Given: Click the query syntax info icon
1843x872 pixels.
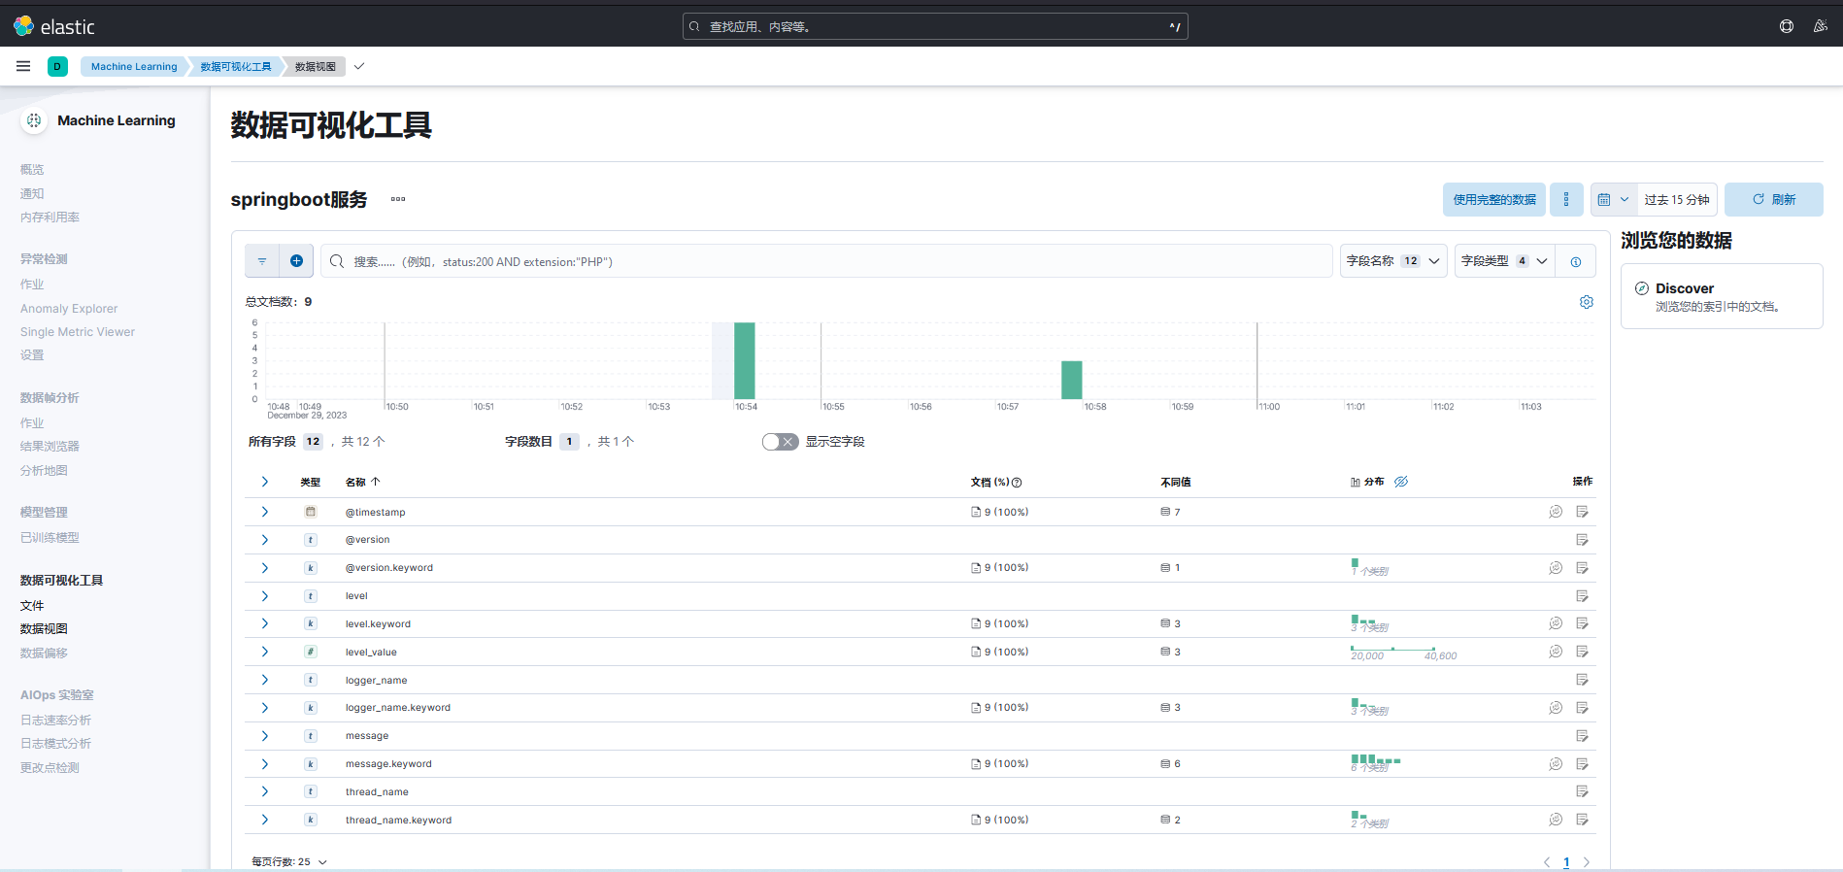Looking at the screenshot, I should (x=1576, y=261).
